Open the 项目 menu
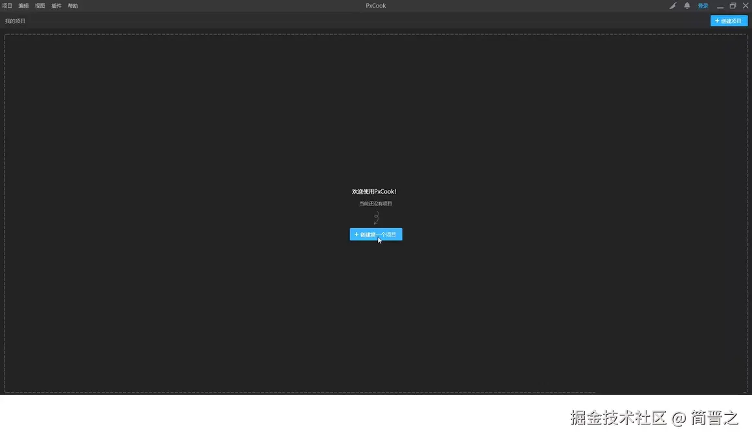This screenshot has width=752, height=440. tap(6, 6)
